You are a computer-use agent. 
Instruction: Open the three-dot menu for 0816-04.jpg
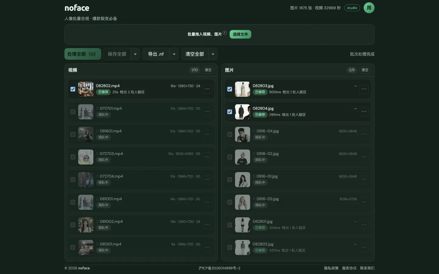(364, 134)
